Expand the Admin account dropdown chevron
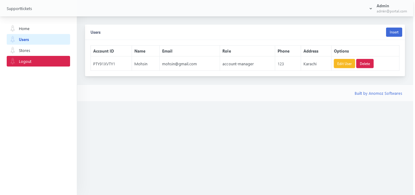The width and height of the screenshot is (415, 195). [371, 9]
